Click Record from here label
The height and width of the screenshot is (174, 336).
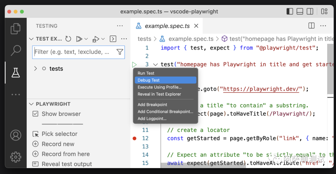click(x=66, y=154)
